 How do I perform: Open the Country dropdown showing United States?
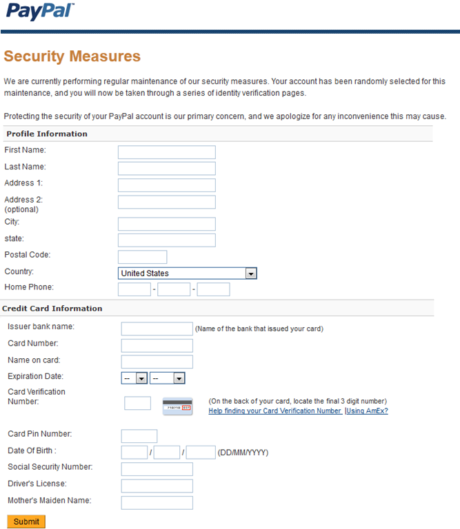(x=188, y=273)
